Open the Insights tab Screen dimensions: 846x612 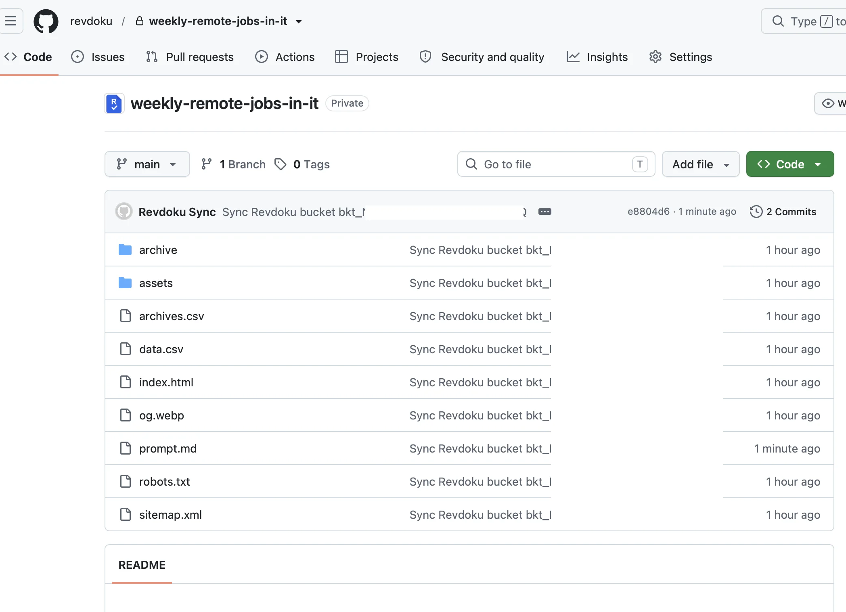click(597, 57)
